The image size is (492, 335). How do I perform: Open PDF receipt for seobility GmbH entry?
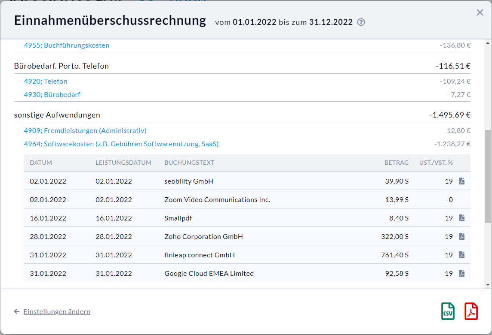461,181
